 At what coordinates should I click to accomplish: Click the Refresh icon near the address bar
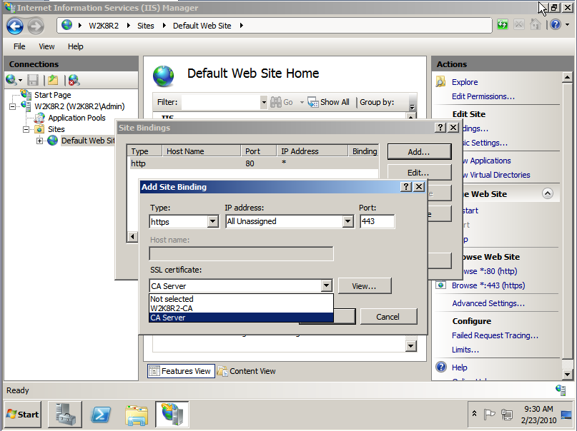[503, 24]
